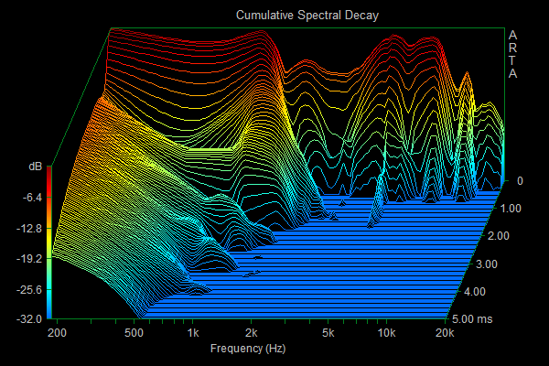Screen dimensions: 549x366
Task: Click the 200 frequency axis label
Action: pos(57,333)
